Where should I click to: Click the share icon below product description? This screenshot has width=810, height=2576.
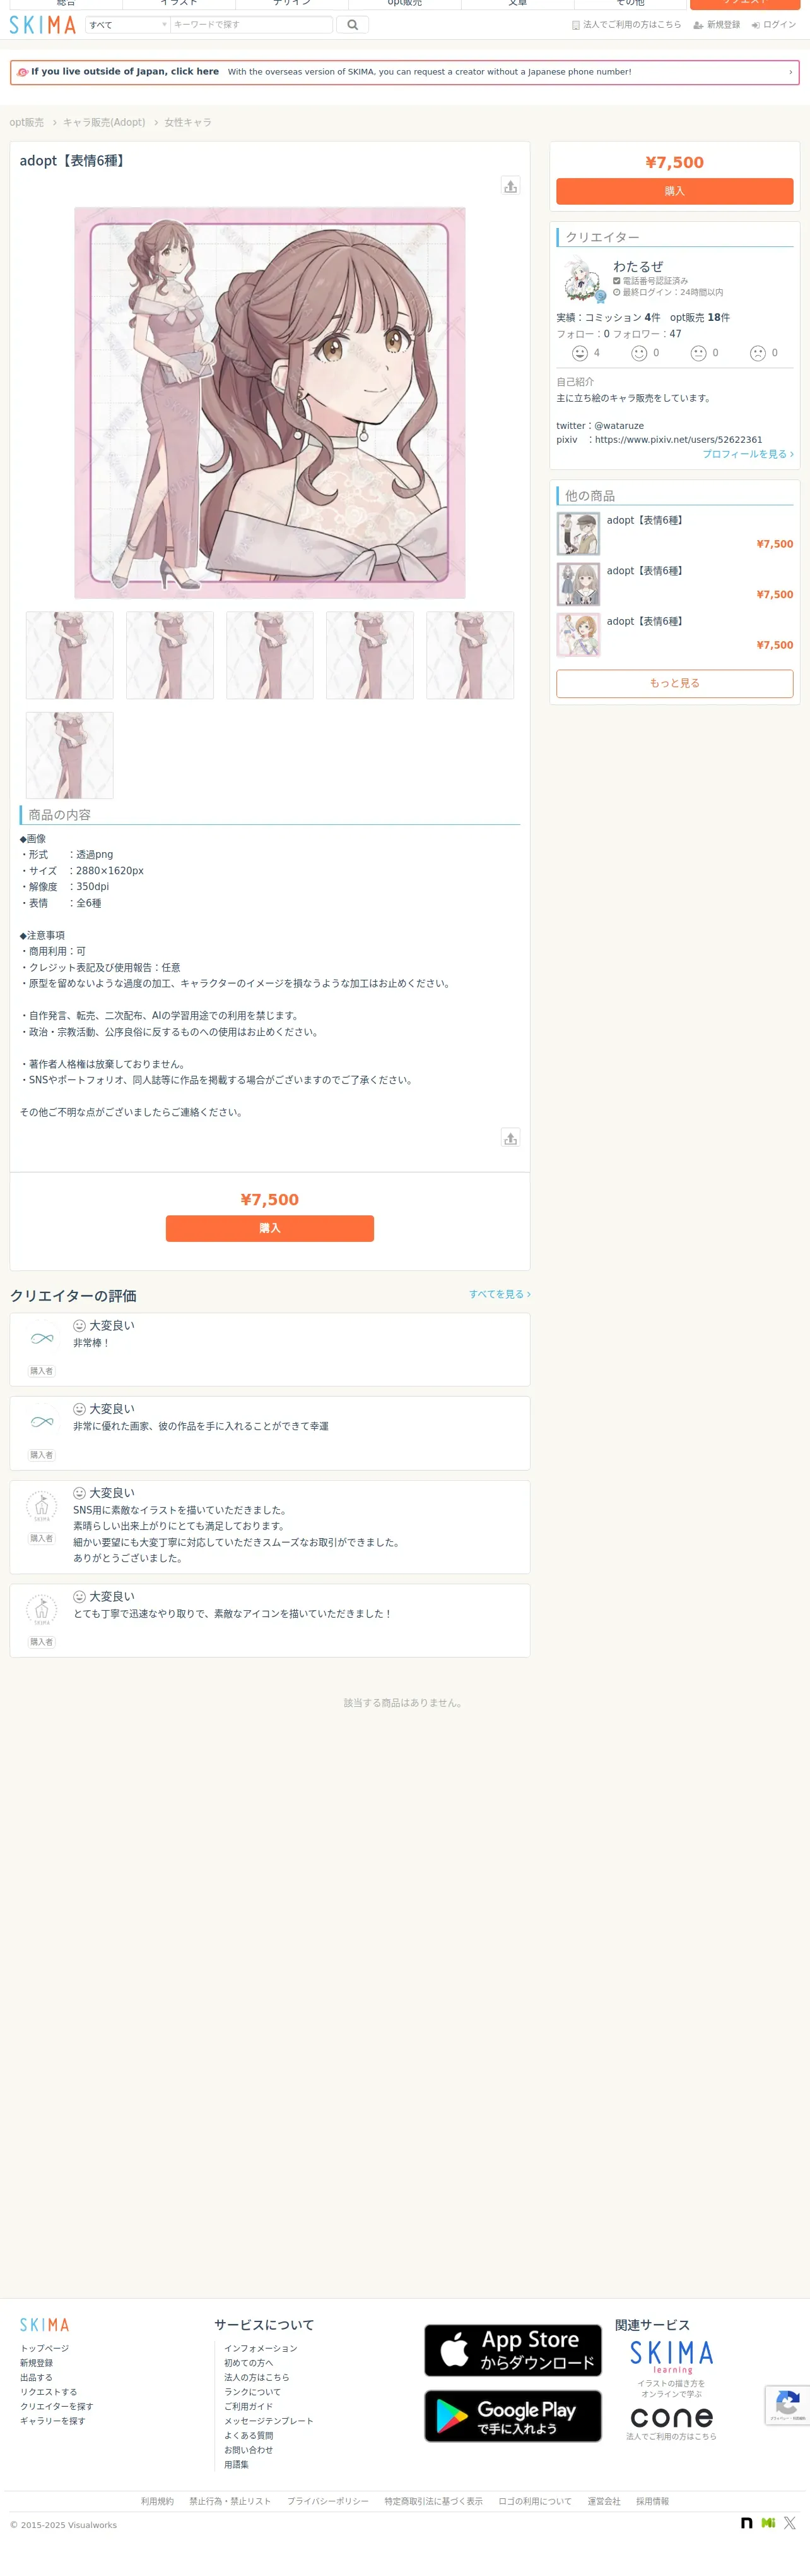510,1138
